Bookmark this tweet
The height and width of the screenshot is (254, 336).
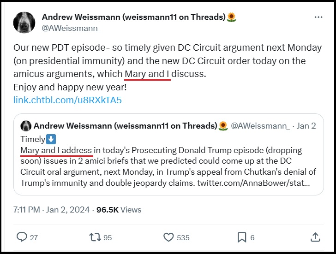(x=241, y=237)
